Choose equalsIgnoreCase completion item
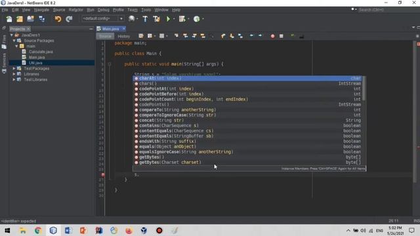Screen dimensions: 420x236 247,152
